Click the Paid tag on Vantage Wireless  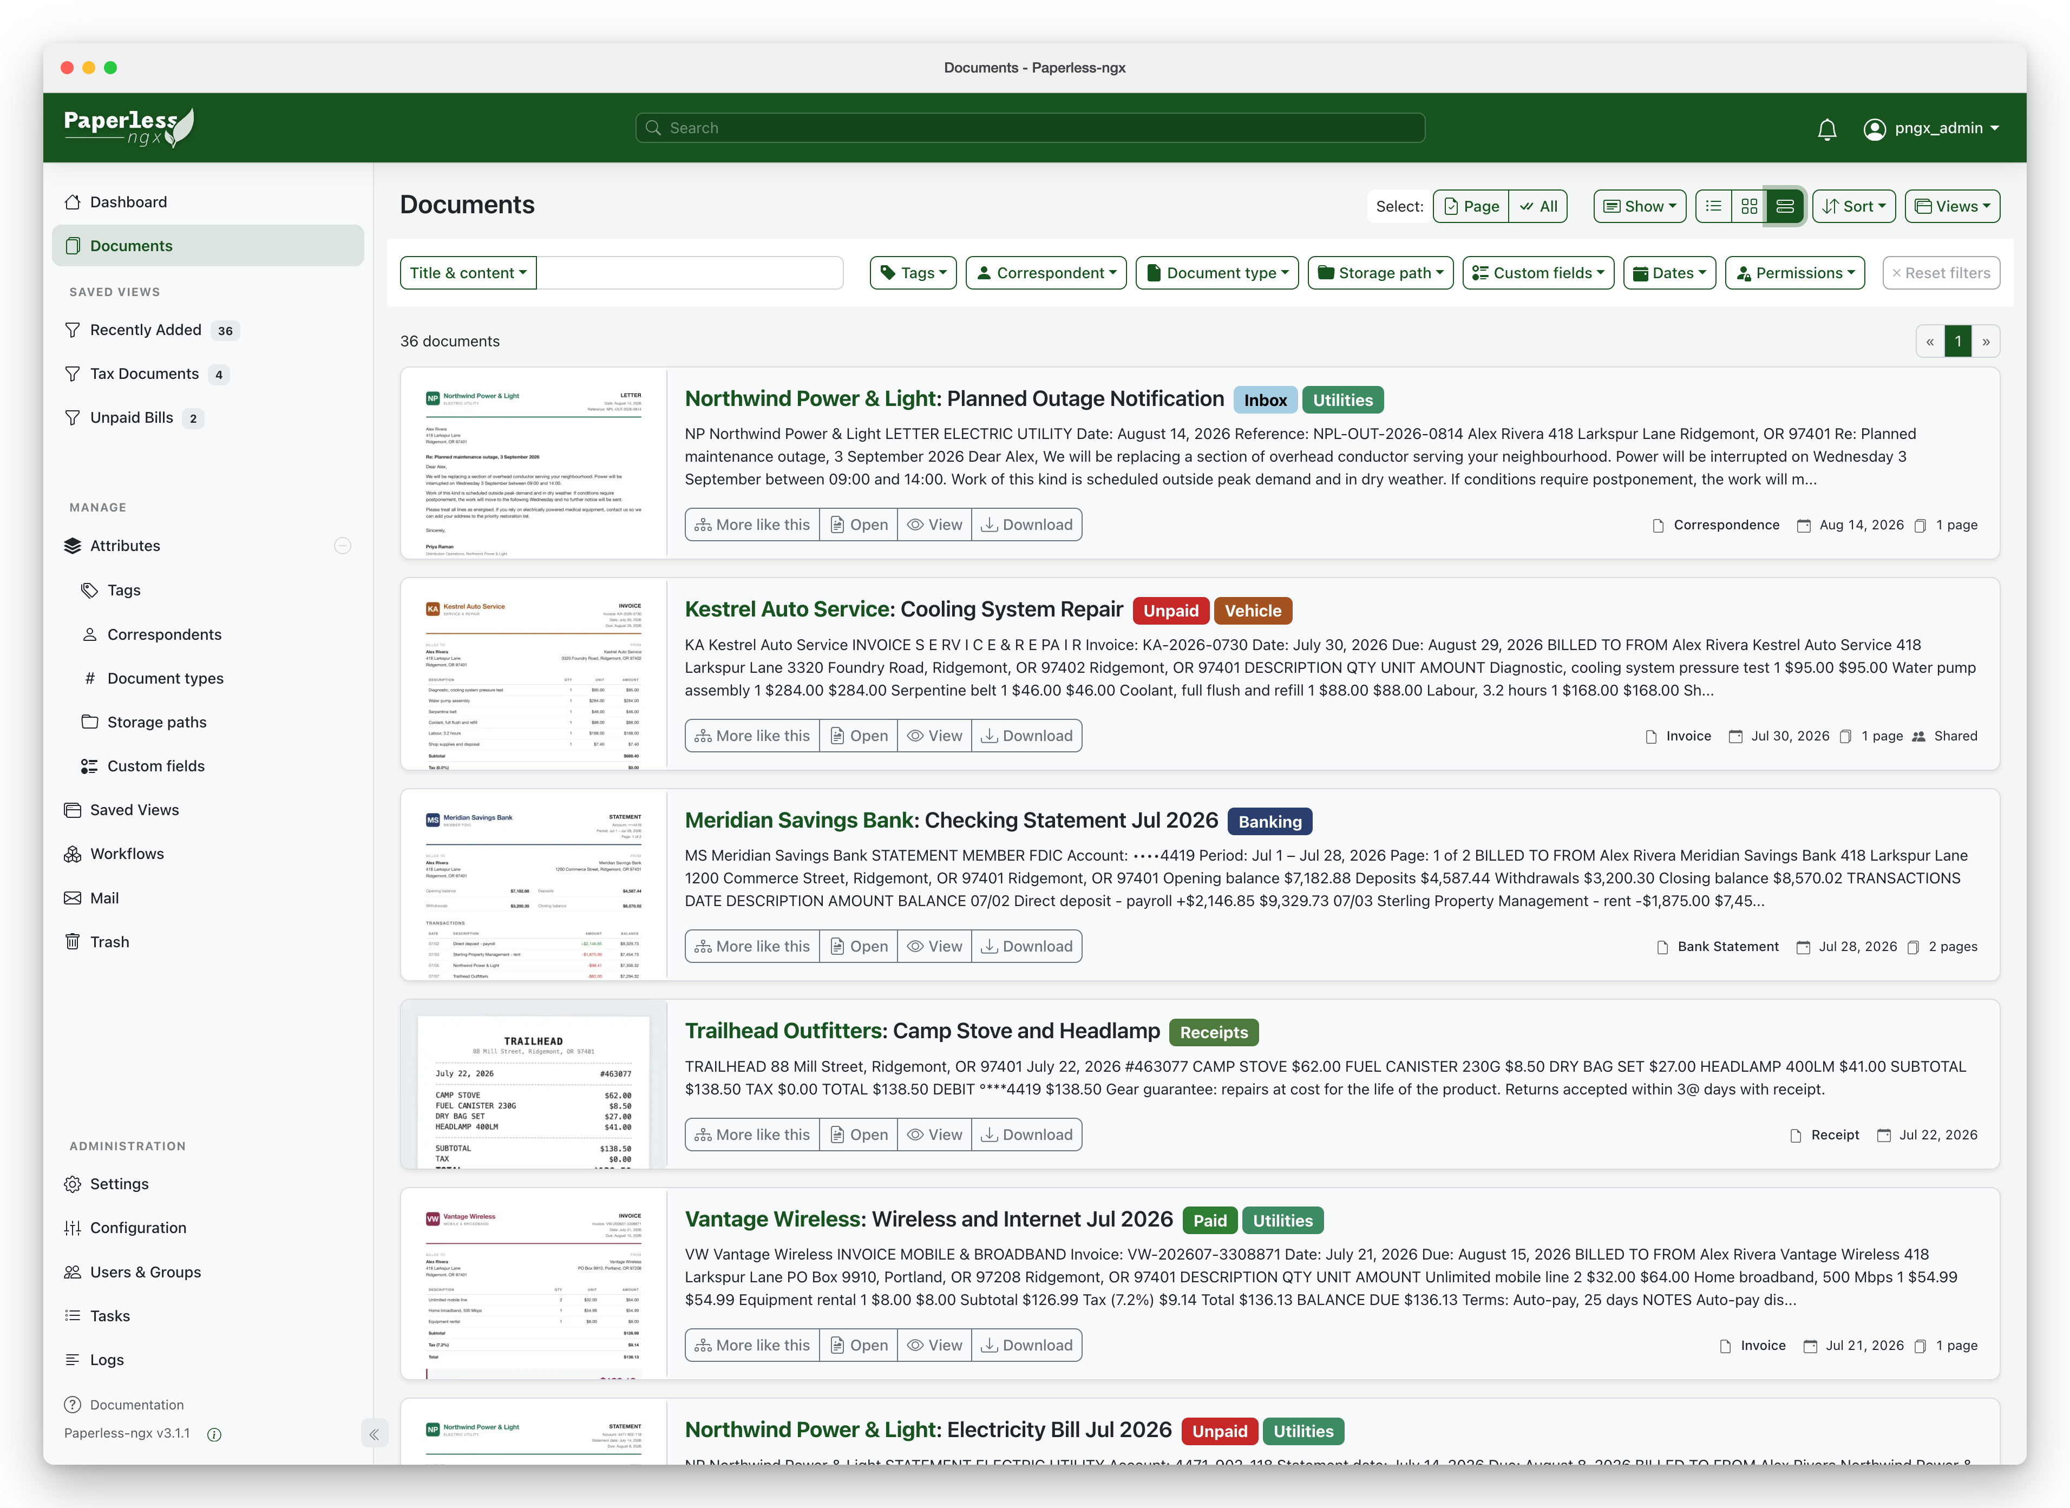coord(1210,1221)
